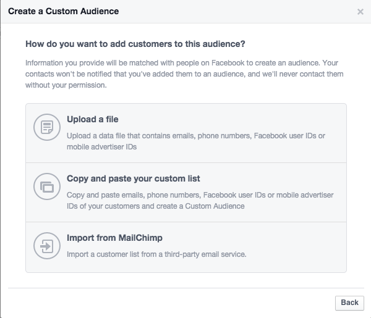371x318 pixels.
Task: Click the copy and paste emails description
Action: coord(200,201)
